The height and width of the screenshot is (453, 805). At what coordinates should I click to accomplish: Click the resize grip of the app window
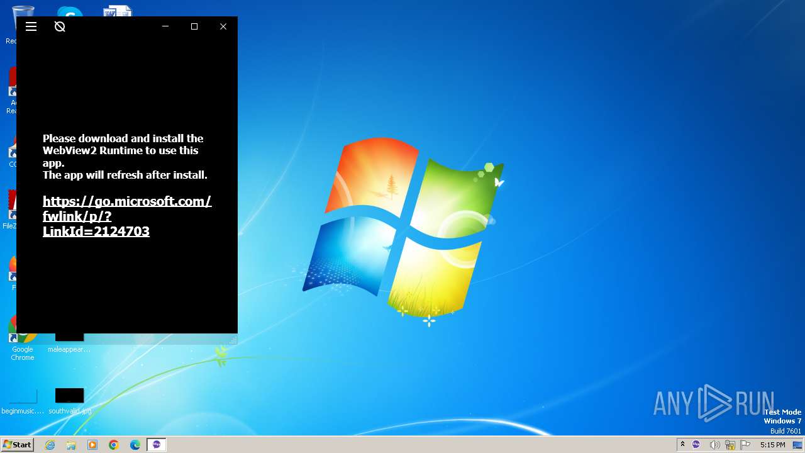[x=233, y=340]
